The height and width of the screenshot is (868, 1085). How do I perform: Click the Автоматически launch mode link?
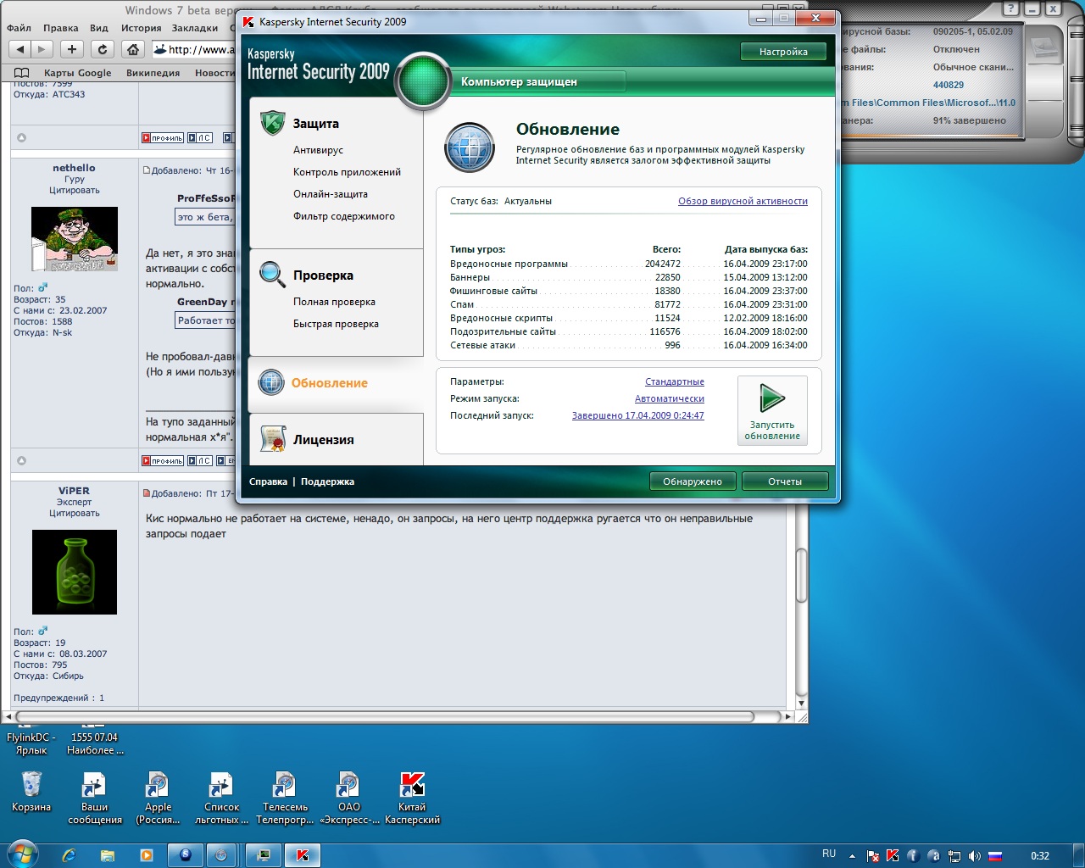coord(670,399)
